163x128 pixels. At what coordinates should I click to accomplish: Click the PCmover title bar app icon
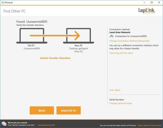(x=3, y=2)
